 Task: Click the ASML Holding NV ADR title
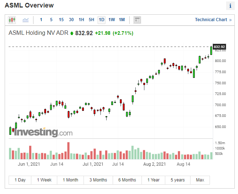(39, 33)
